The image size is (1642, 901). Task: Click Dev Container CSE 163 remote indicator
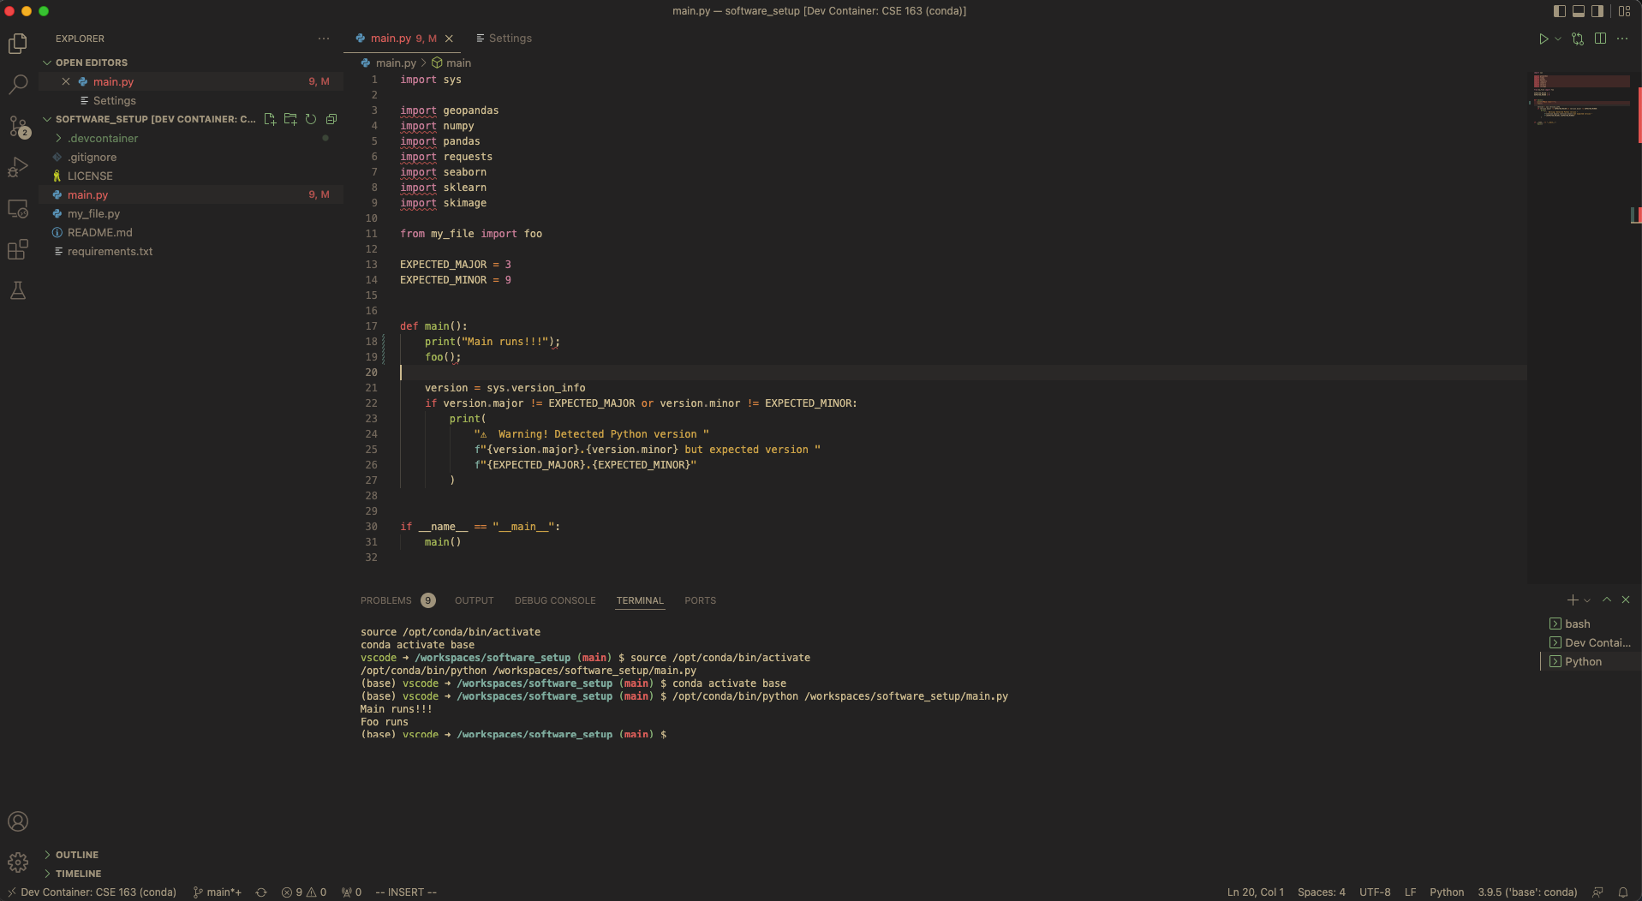pos(91,892)
